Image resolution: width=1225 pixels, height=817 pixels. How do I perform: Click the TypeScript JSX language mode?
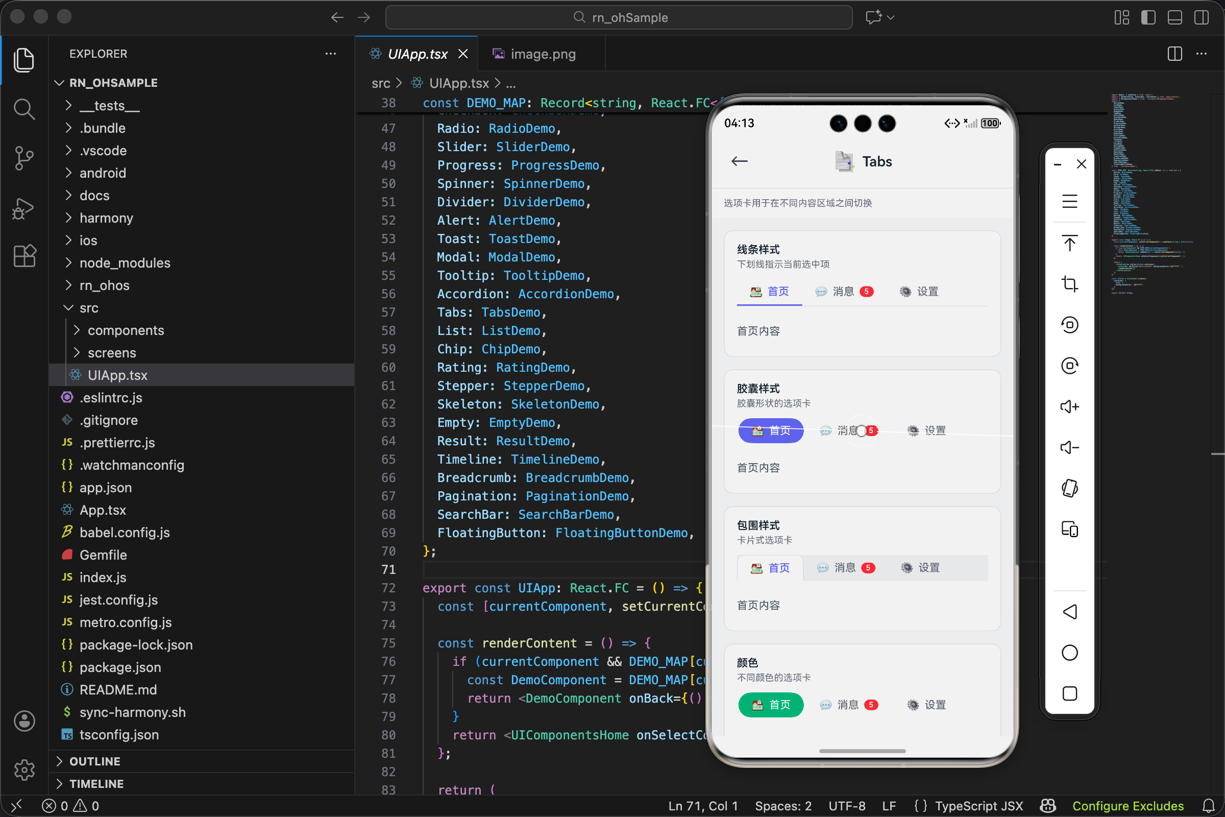978,806
